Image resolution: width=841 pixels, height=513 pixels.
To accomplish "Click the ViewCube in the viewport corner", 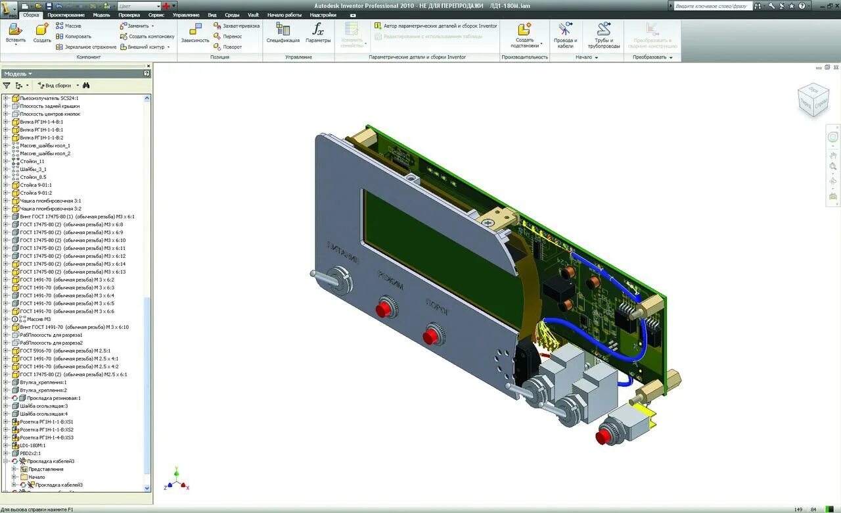I will click(813, 100).
